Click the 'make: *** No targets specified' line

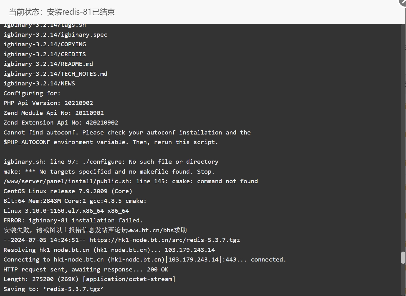(109, 172)
